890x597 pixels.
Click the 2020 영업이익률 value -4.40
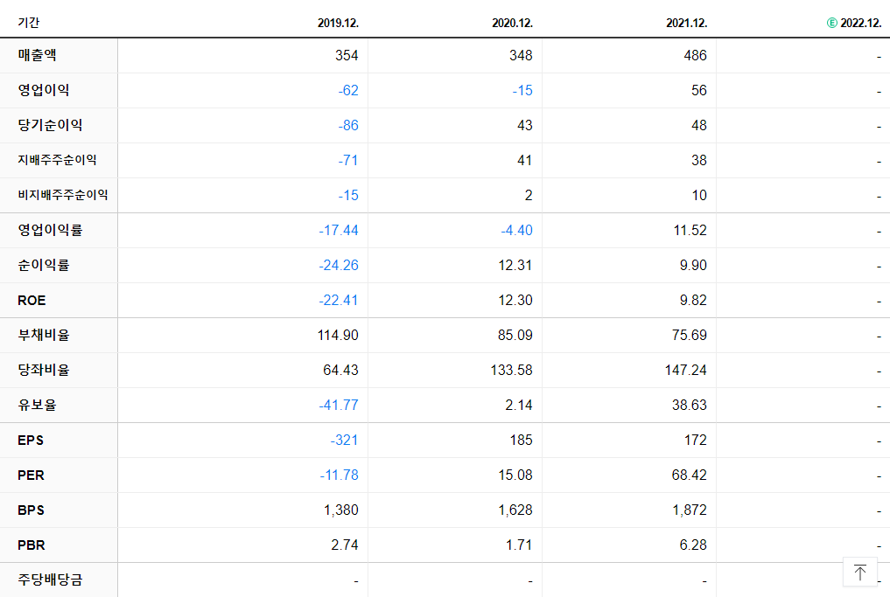tap(516, 230)
